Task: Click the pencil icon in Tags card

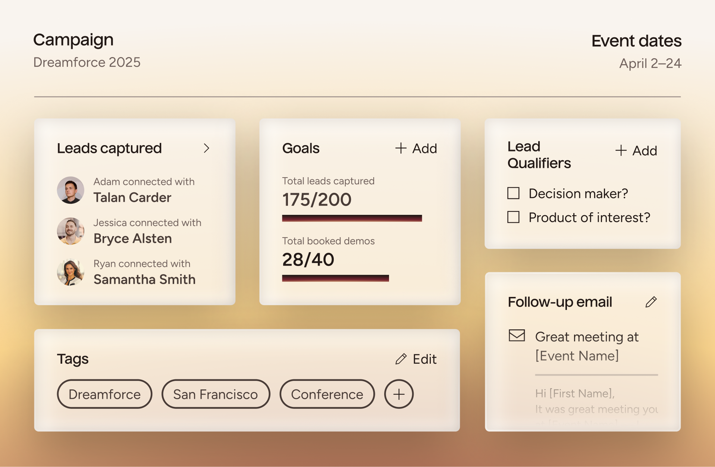Action: (401, 359)
